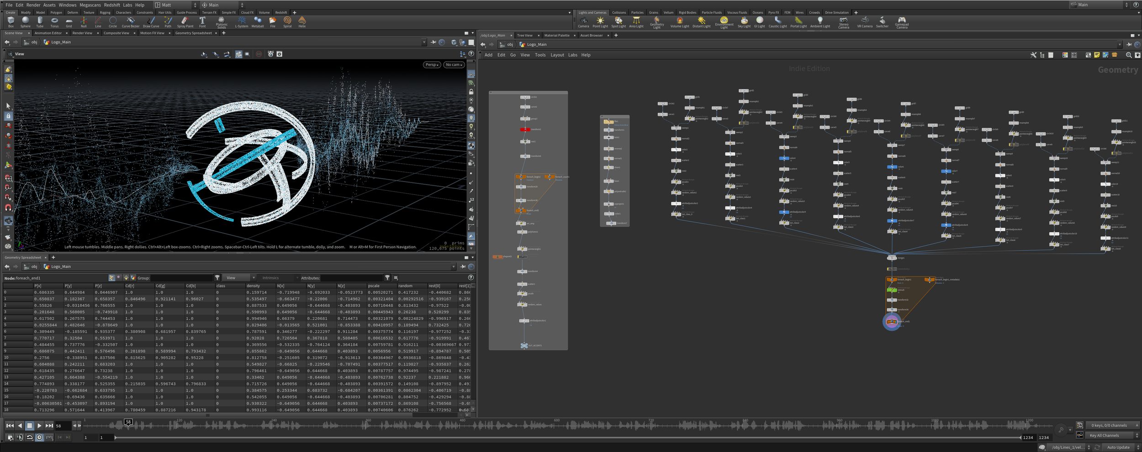Toggle real time playback button
This screenshot has height=452, width=1142.
point(39,437)
